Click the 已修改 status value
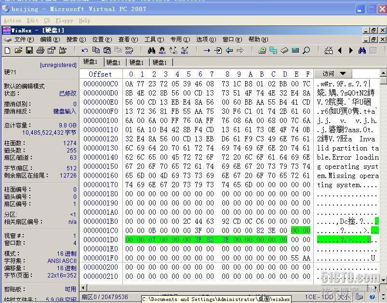The width and height of the screenshot is (387, 303). (67, 94)
